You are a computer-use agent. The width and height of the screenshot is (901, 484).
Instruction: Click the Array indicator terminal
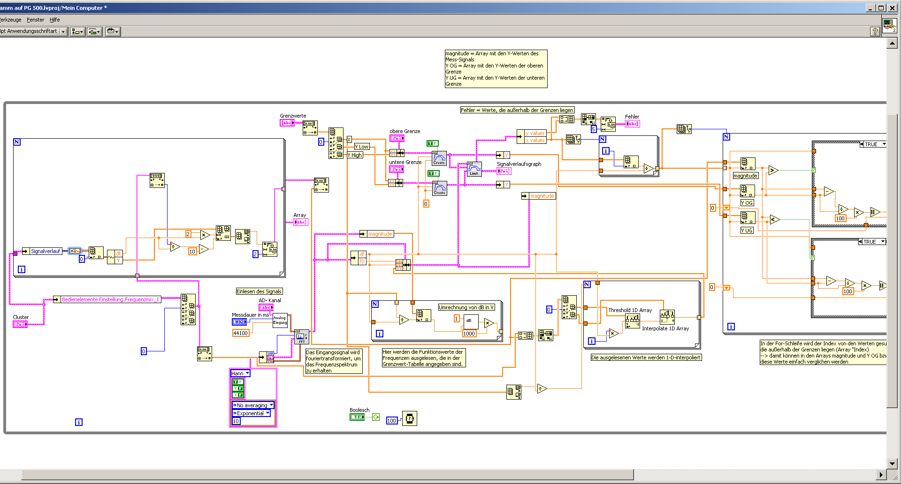tap(301, 222)
